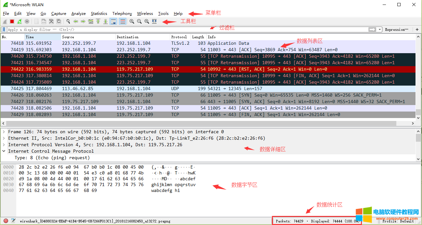The image size is (422, 225).
Task: Open the Analyze menu
Action: tap(78, 14)
